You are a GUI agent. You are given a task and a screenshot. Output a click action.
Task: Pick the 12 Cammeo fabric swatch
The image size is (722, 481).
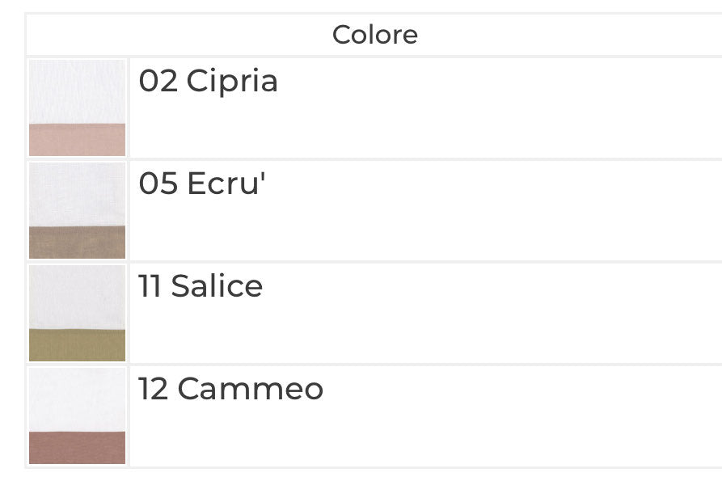tap(77, 416)
